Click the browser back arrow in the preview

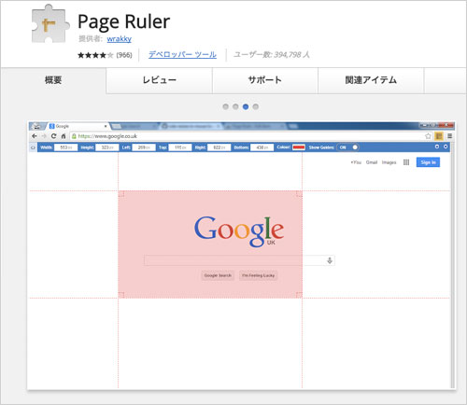[x=35, y=136]
